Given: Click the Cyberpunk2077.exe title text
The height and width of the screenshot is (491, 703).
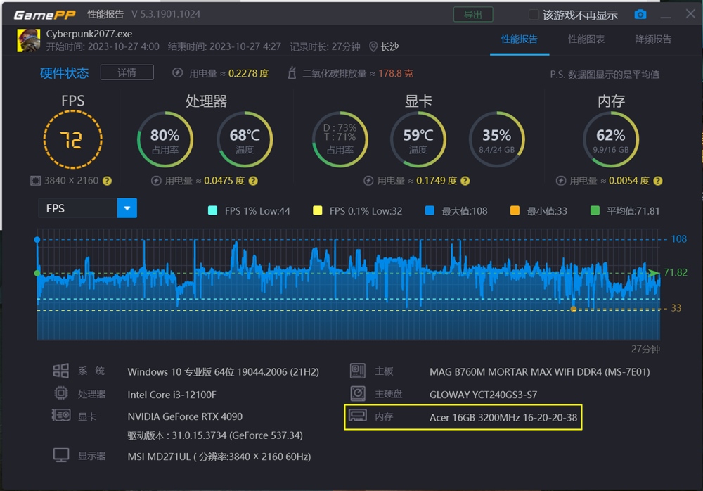Looking at the screenshot, I should [x=89, y=34].
